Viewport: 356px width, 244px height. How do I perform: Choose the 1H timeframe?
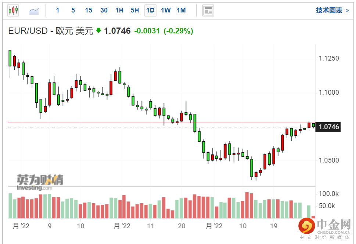pyautogui.click(x=119, y=10)
